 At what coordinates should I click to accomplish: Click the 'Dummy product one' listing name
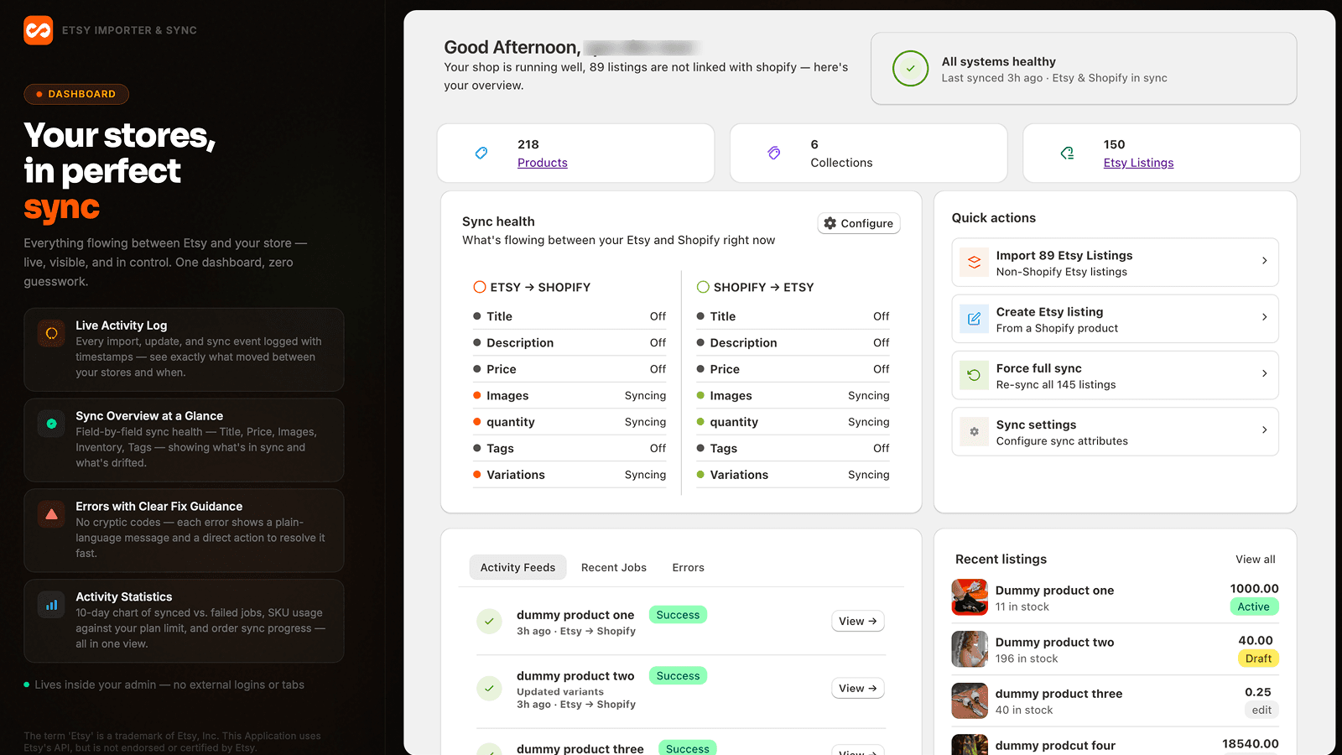point(1054,591)
